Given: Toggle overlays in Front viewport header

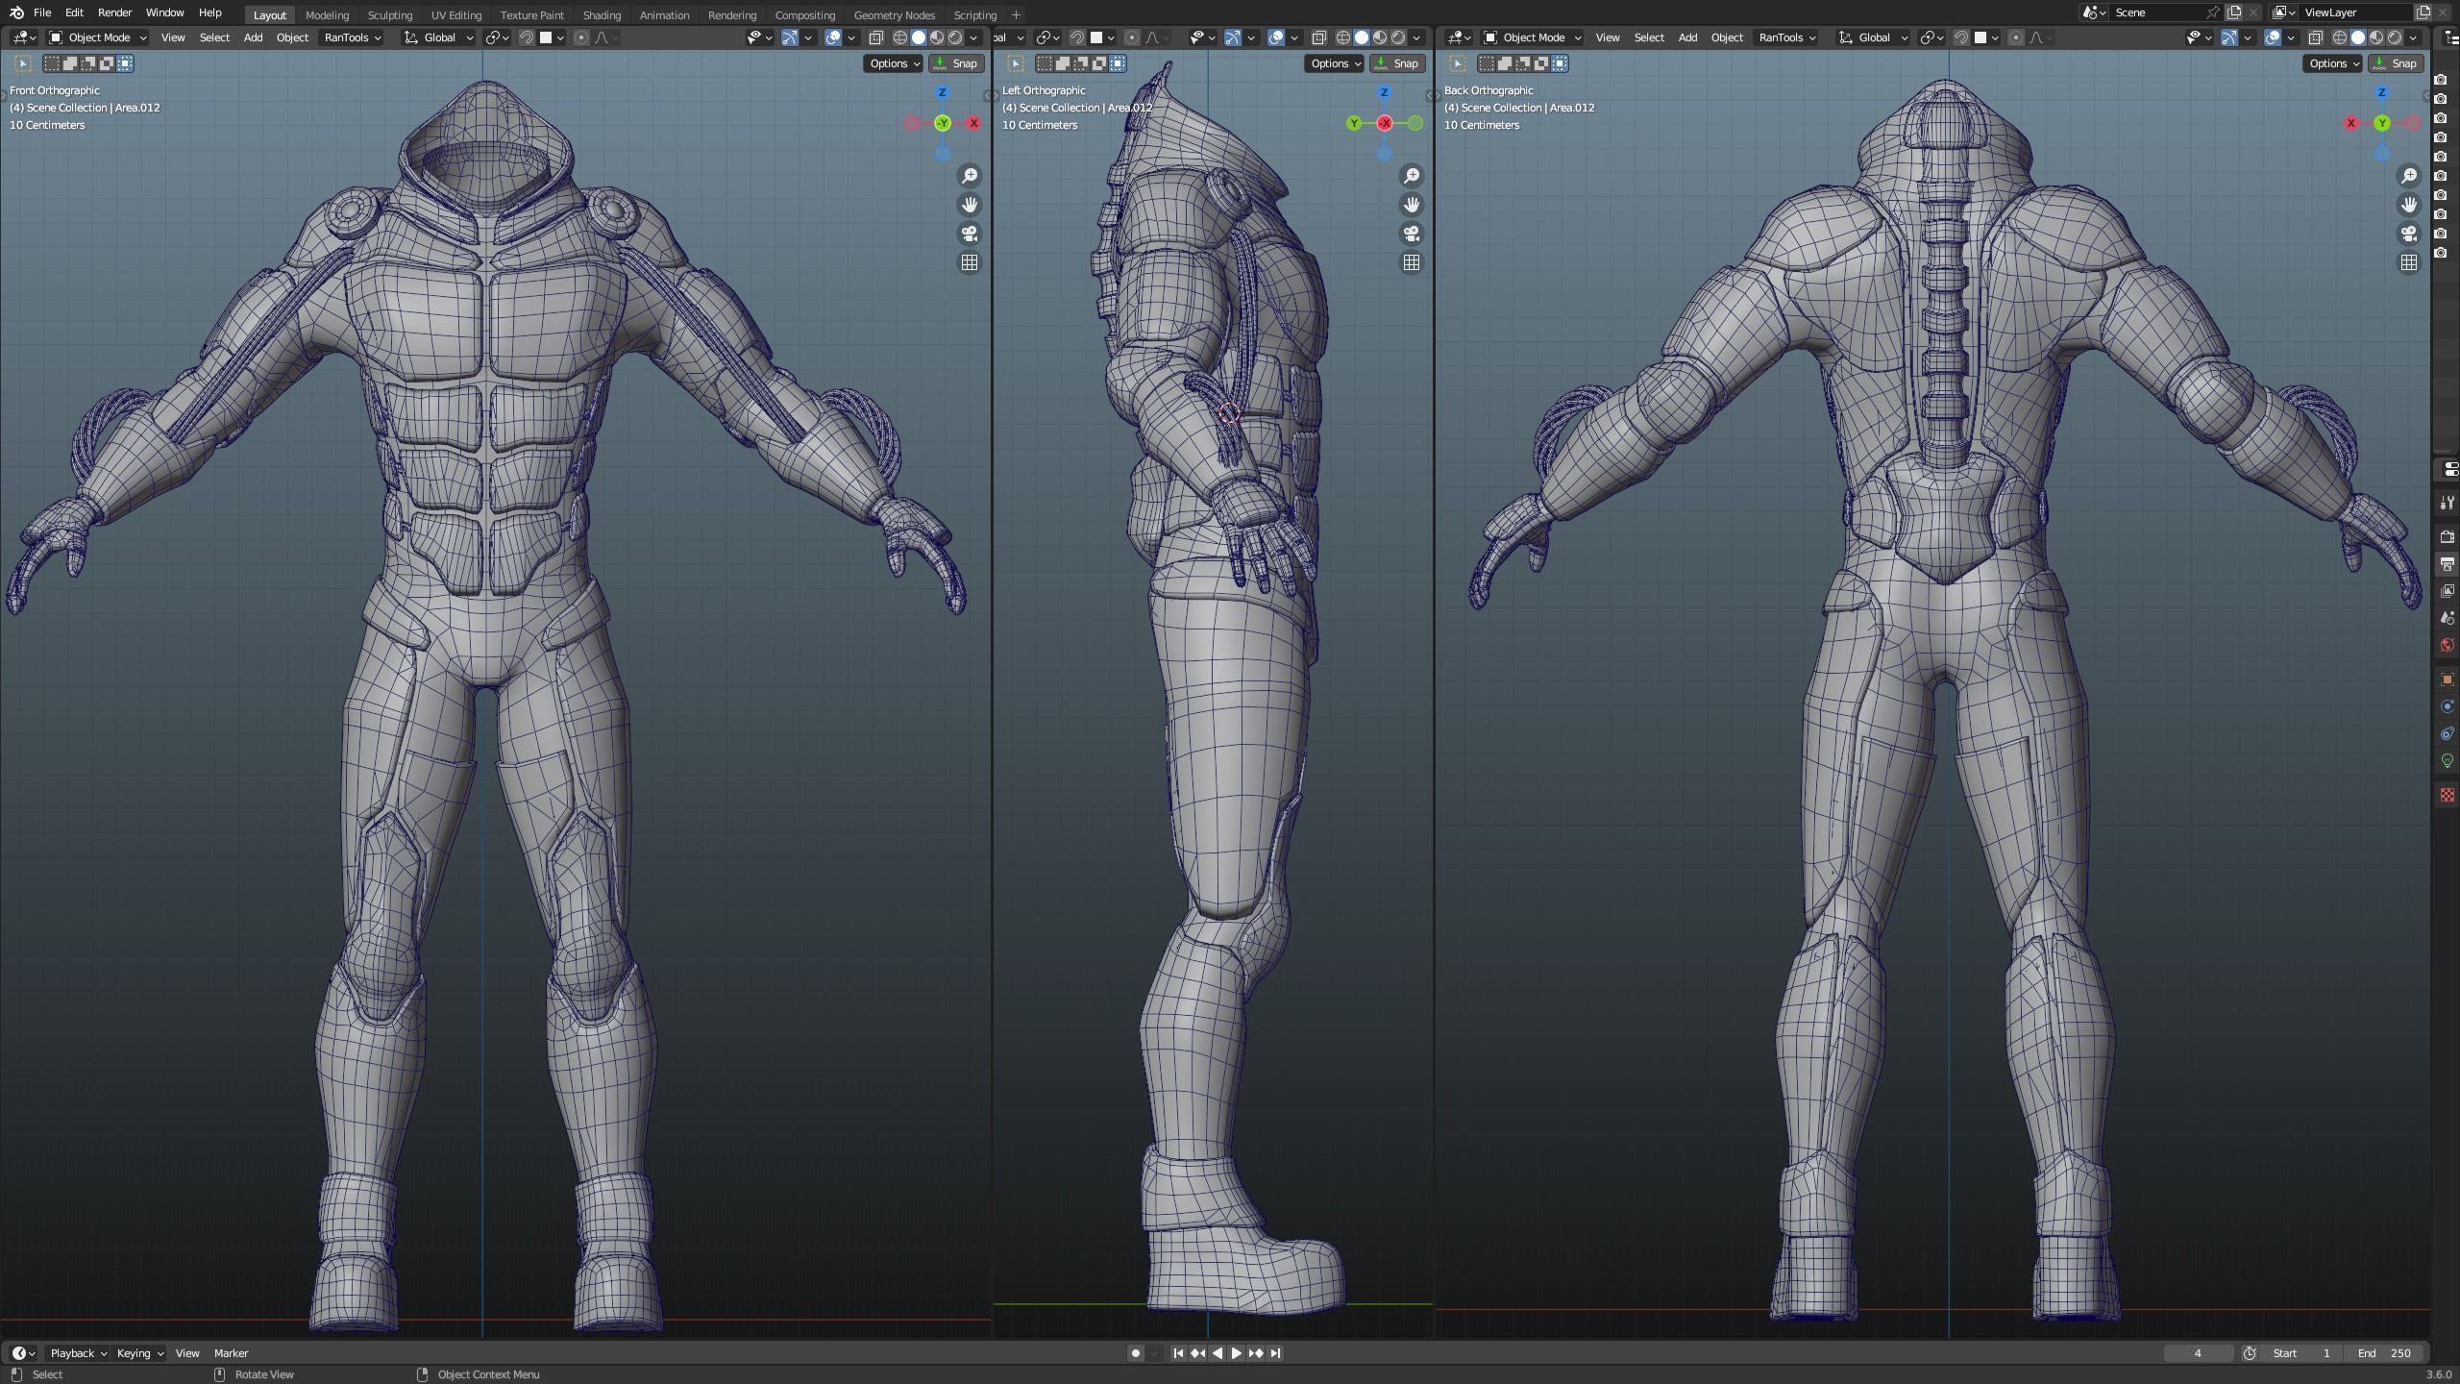Looking at the screenshot, I should [x=833, y=37].
